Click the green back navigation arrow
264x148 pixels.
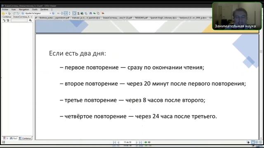(146, 142)
